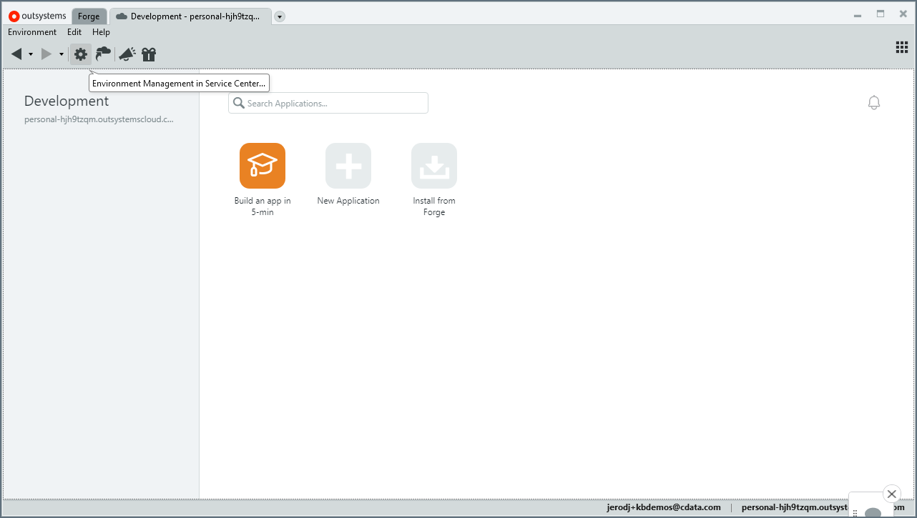
Task: Expand the back history dropdown arrow
Action: (30, 54)
